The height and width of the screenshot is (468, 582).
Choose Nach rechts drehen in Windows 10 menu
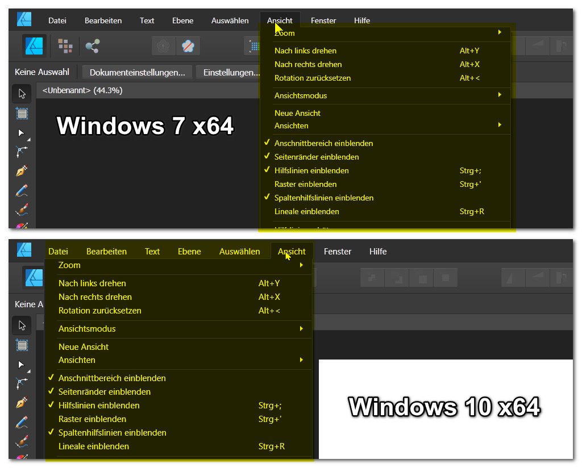178,297
